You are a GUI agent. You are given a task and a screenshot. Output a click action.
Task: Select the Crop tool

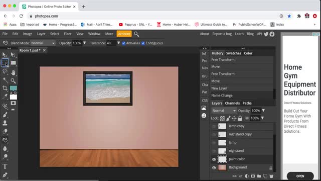pyautogui.click(x=5, y=88)
